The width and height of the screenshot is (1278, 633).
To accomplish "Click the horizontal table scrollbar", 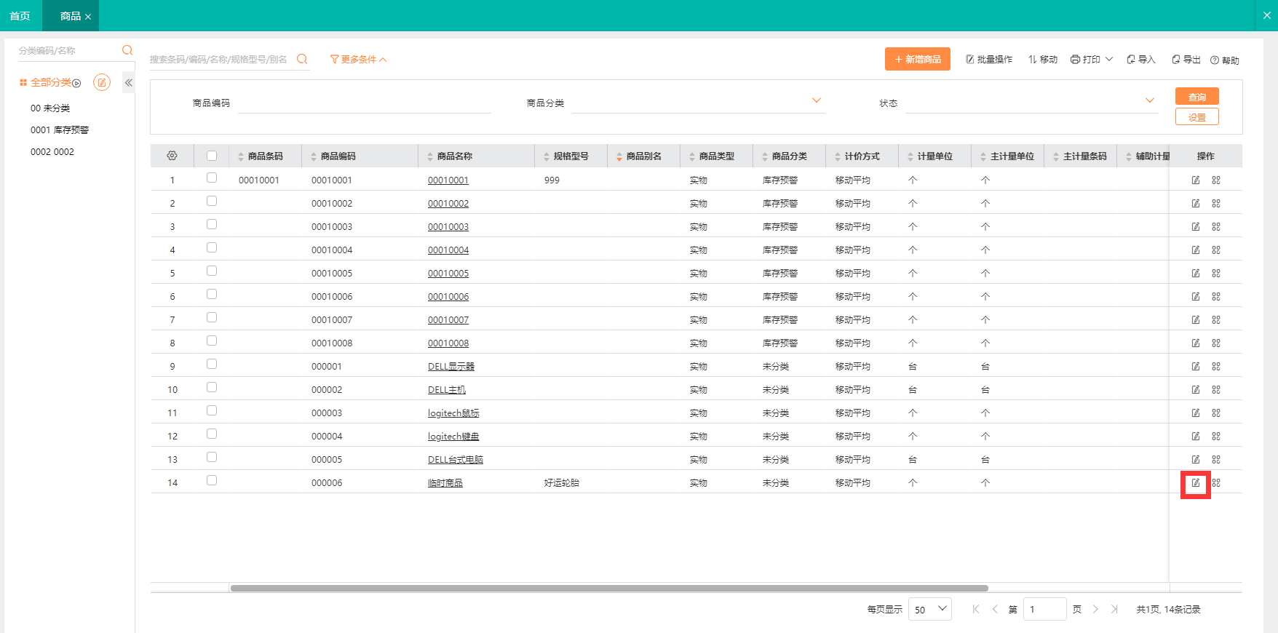I will [609, 588].
